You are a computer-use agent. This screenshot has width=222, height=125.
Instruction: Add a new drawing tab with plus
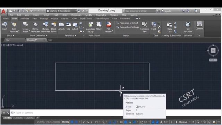50,40
